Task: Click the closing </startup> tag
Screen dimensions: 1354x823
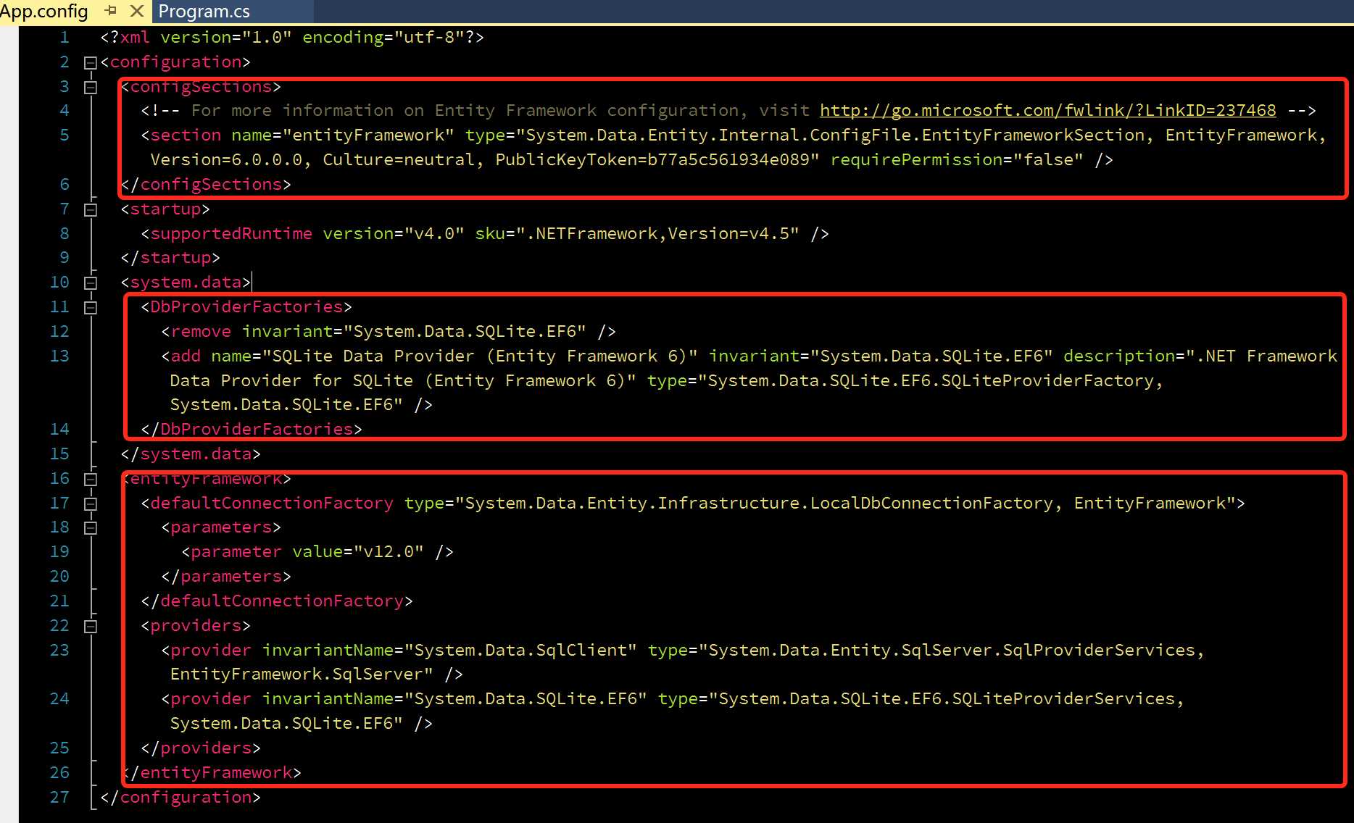Action: pyautogui.click(x=170, y=257)
